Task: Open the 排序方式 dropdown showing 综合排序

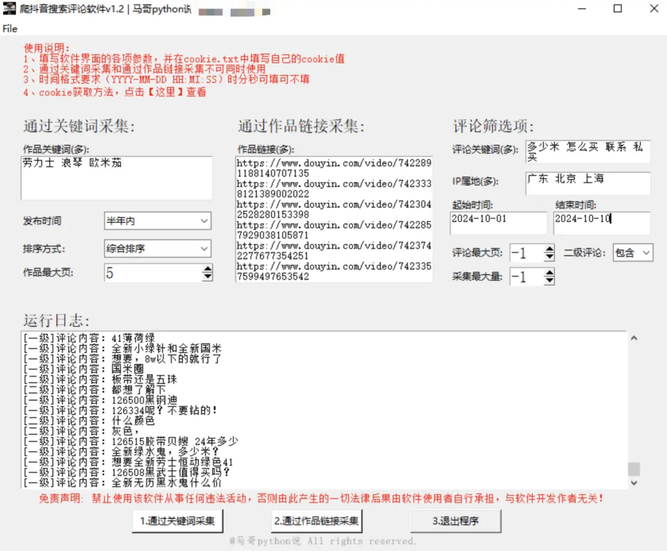Action: [157, 248]
